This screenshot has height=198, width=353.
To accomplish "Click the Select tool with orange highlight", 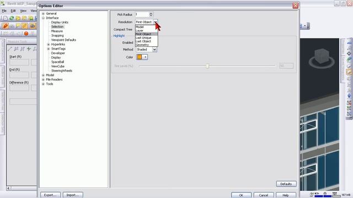I will pos(6,26).
